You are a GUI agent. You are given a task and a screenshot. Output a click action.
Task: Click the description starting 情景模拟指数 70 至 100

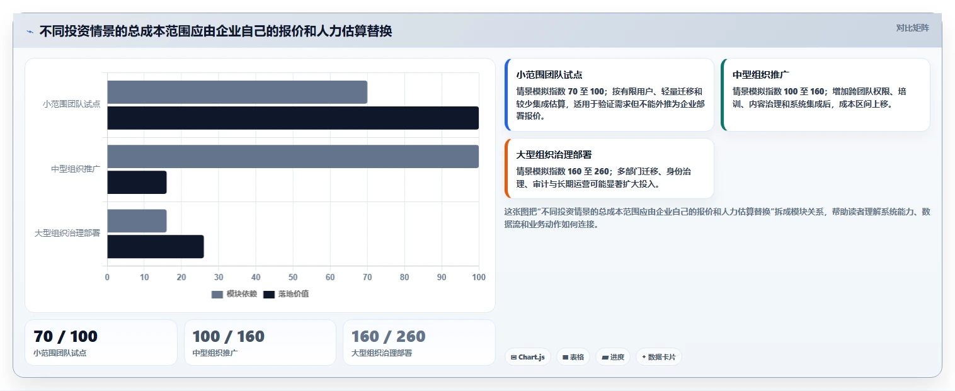610,104
